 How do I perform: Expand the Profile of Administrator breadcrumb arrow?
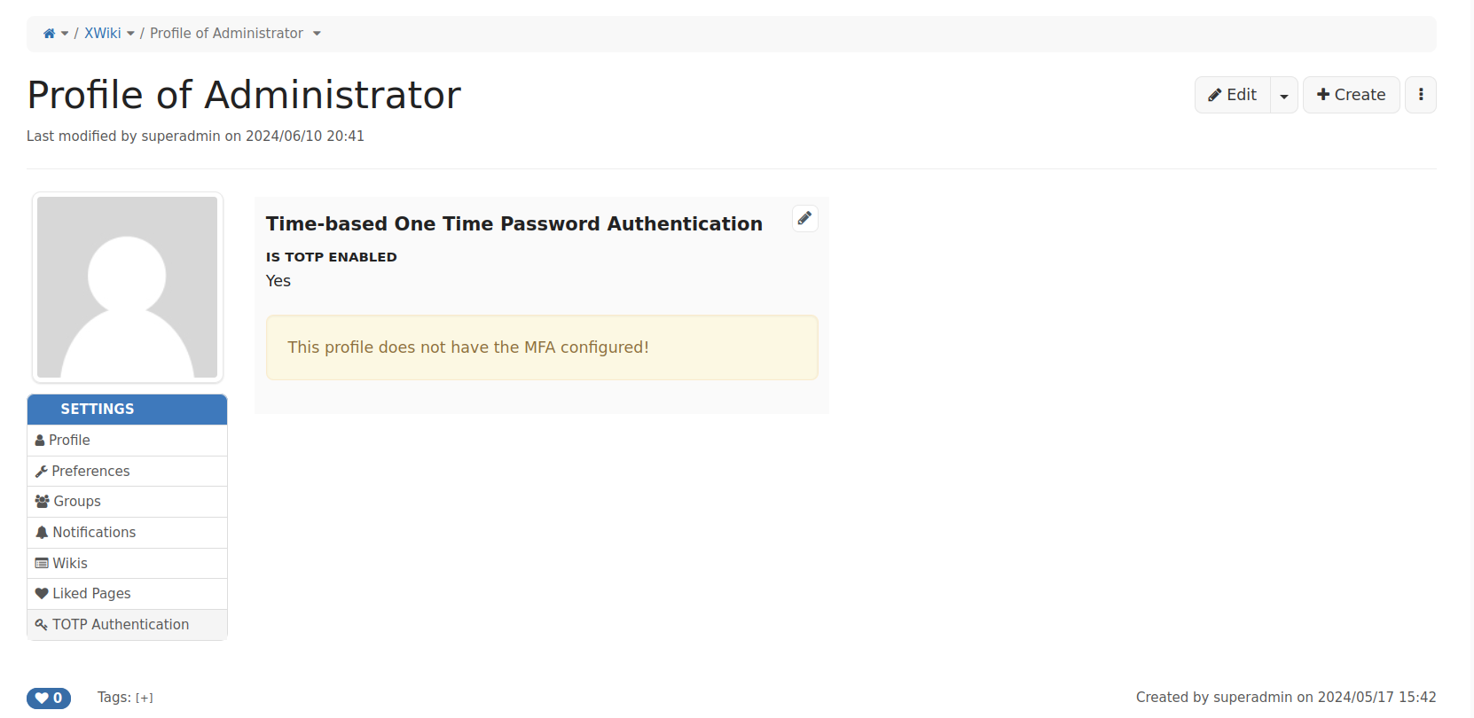pos(317,34)
